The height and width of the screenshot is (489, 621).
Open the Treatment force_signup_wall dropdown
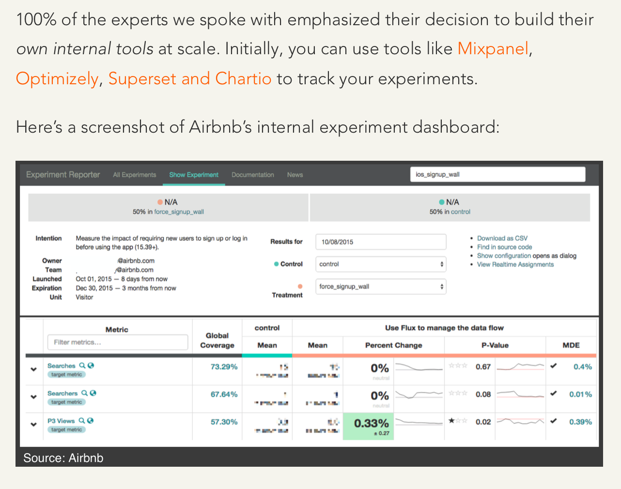click(x=381, y=287)
